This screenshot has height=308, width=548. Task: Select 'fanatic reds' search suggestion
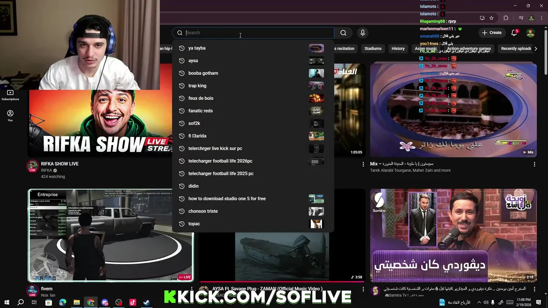click(253, 111)
